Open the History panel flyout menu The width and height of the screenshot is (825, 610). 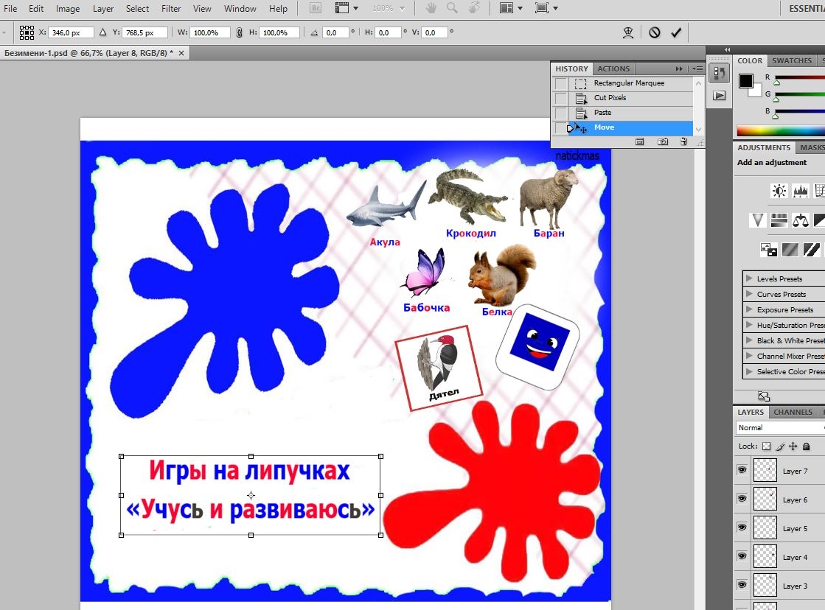(x=697, y=69)
